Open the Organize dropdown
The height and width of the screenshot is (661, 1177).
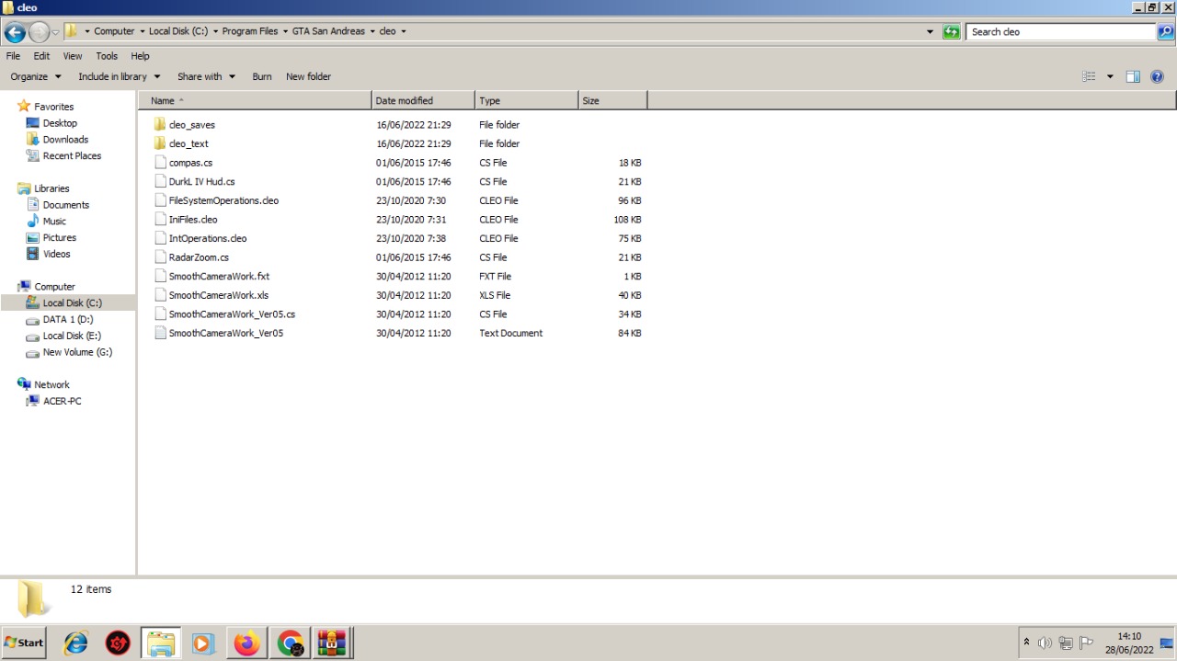[x=36, y=76]
